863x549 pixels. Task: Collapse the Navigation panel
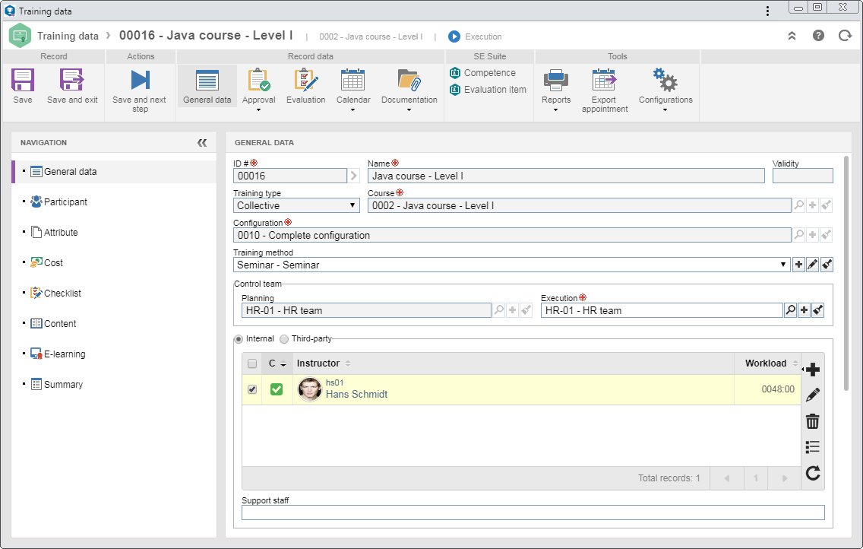tap(202, 143)
